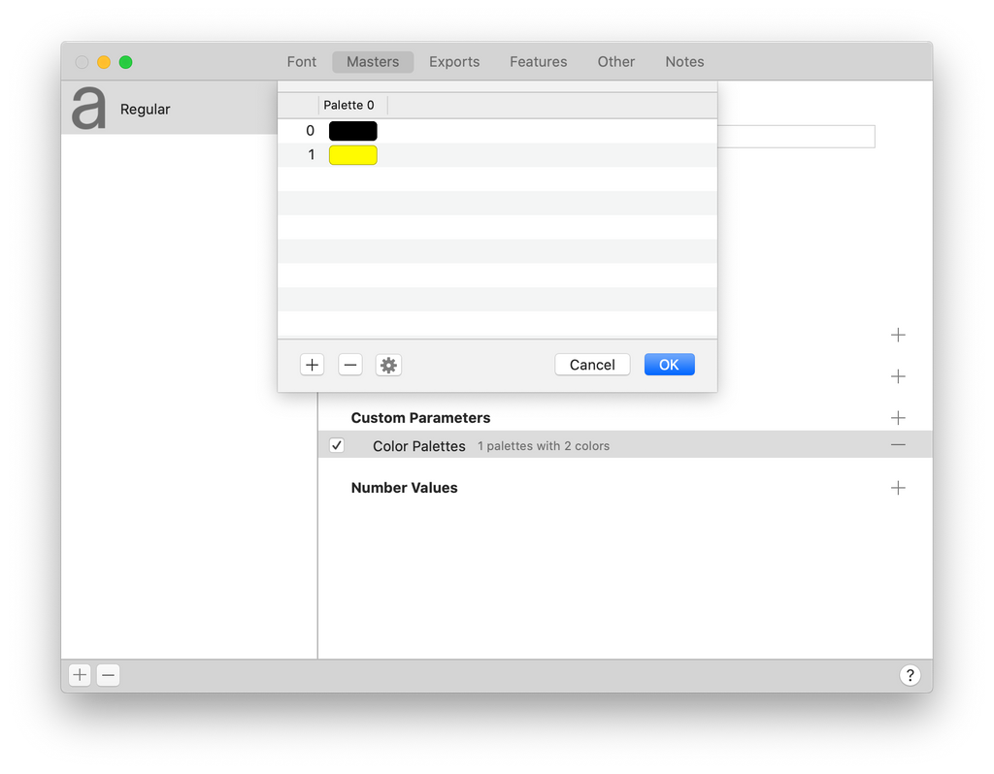Cancel the palette dialog
The height and width of the screenshot is (774, 994).
tap(592, 364)
